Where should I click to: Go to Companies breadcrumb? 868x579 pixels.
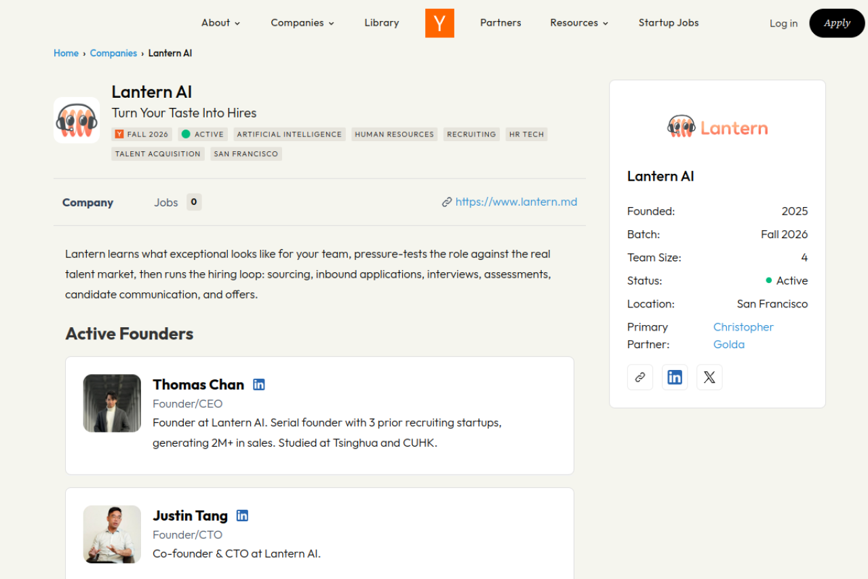pos(113,53)
